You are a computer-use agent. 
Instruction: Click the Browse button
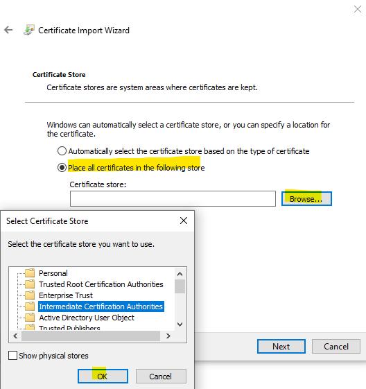(x=306, y=199)
